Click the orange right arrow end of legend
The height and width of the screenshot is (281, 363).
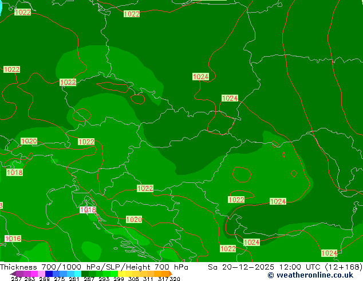tap(171, 274)
